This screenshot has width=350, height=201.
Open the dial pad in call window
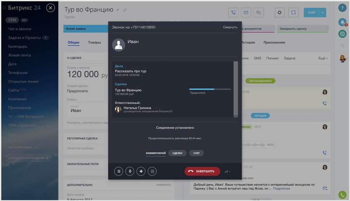[x=152, y=171]
